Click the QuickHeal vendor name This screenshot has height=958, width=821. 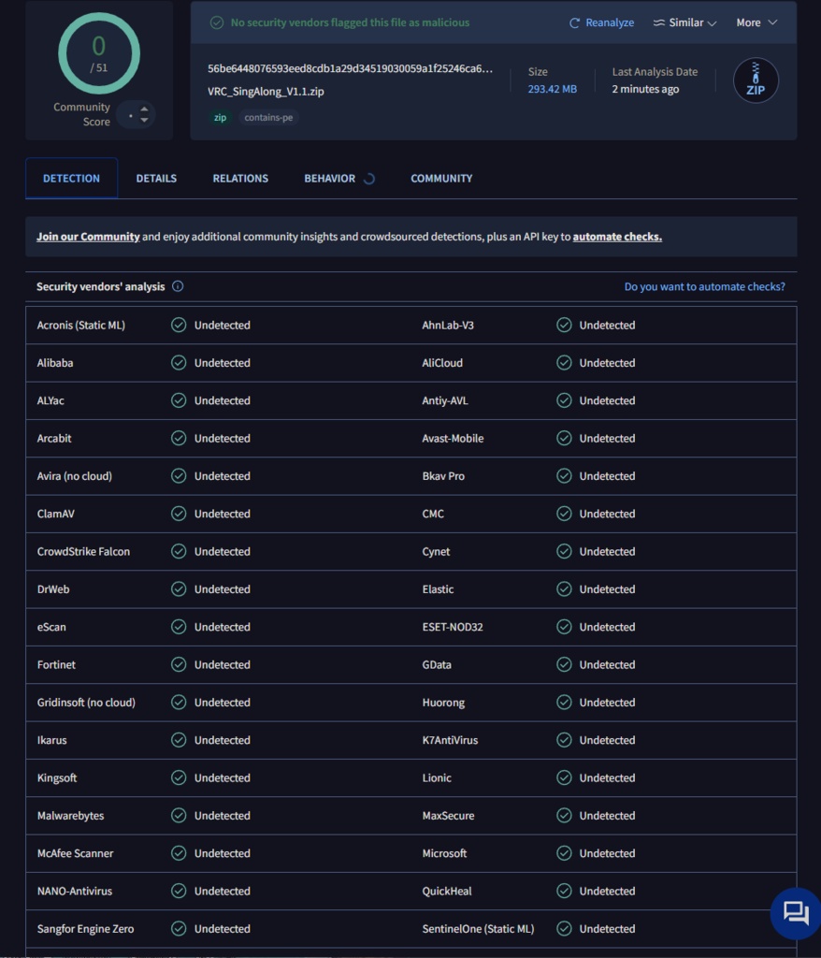click(447, 892)
